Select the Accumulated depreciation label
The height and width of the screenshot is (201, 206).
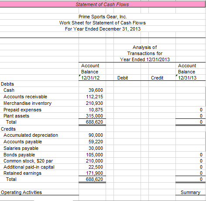point(31,135)
